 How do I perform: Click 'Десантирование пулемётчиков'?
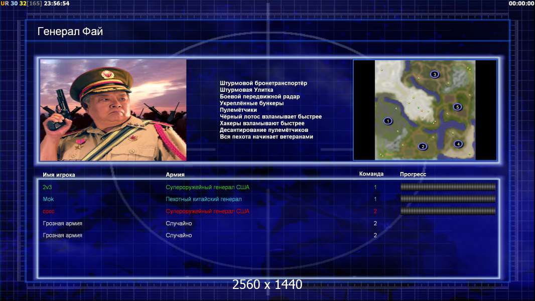264,130
